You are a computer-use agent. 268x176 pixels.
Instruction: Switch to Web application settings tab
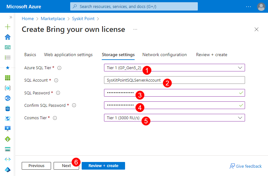pos(68,55)
